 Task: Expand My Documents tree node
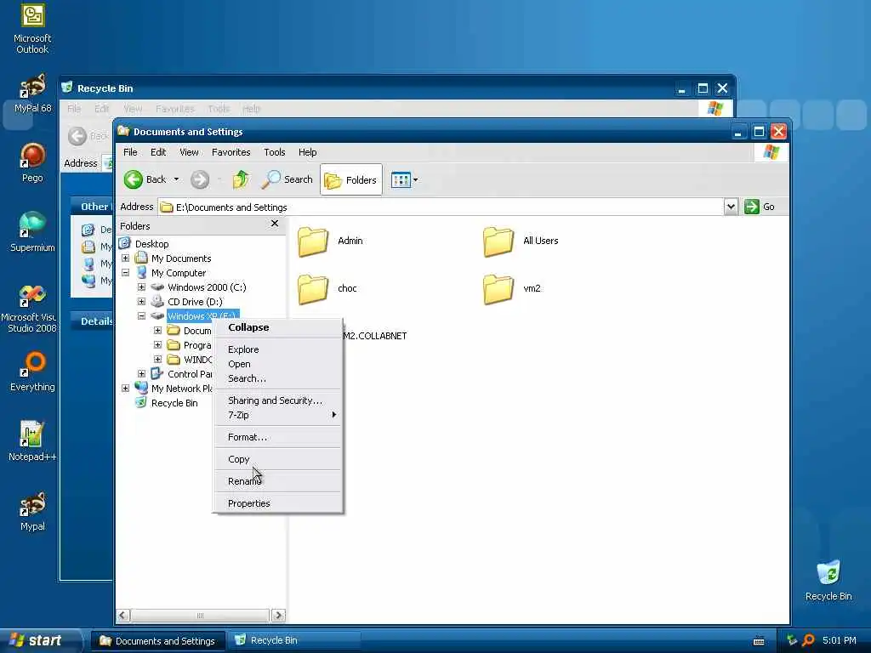point(126,258)
